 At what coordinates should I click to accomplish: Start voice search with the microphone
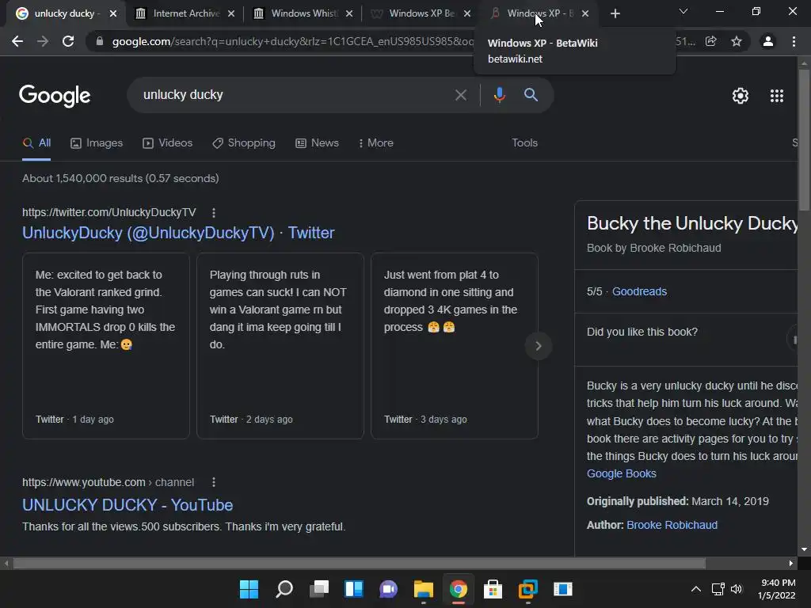point(499,95)
